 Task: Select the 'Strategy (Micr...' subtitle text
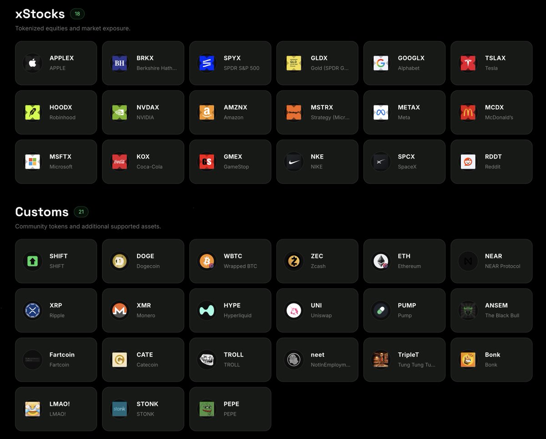[330, 117]
